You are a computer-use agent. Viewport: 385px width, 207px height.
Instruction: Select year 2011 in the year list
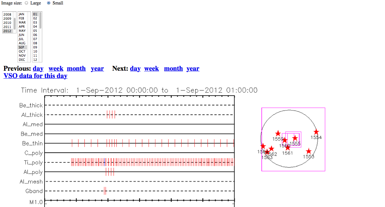[x=7, y=27]
